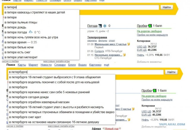Open show 'Маленькая мисс Счастье' at 01:00

pos(110,44)
